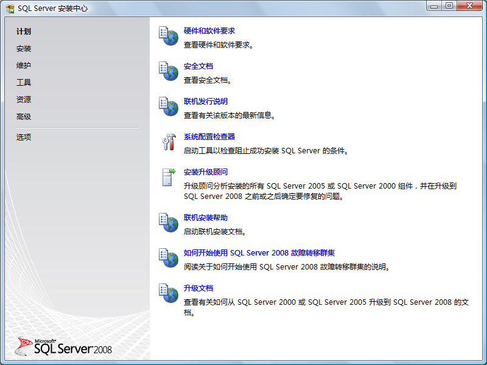487x365 pixels.
Task: Open the 联机发行说明 link
Action: coord(206,101)
